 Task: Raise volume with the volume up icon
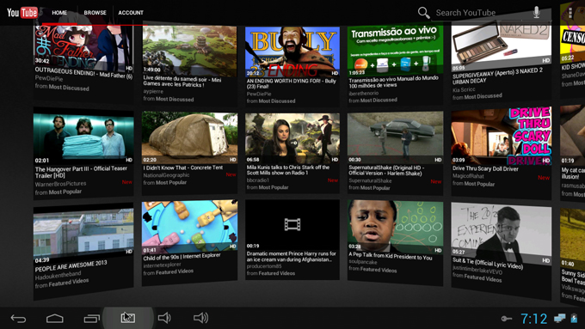tap(200, 318)
